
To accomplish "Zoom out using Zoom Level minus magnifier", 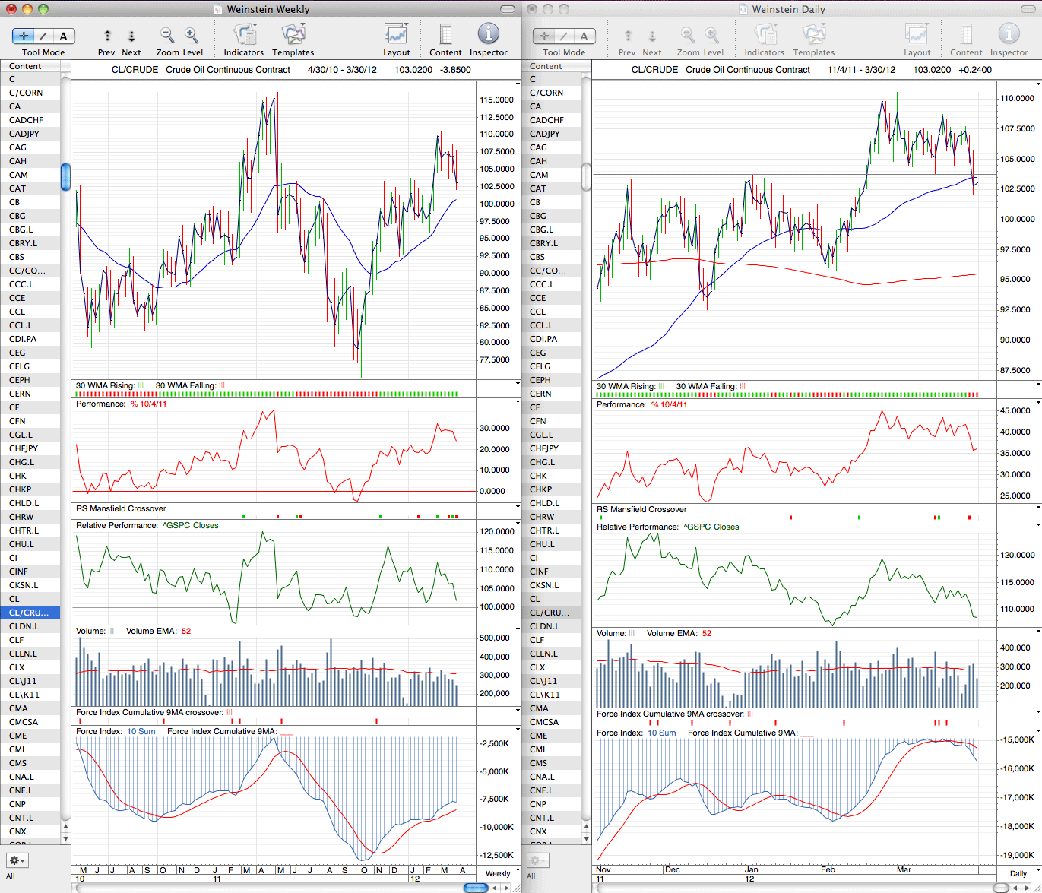I will (x=167, y=35).
